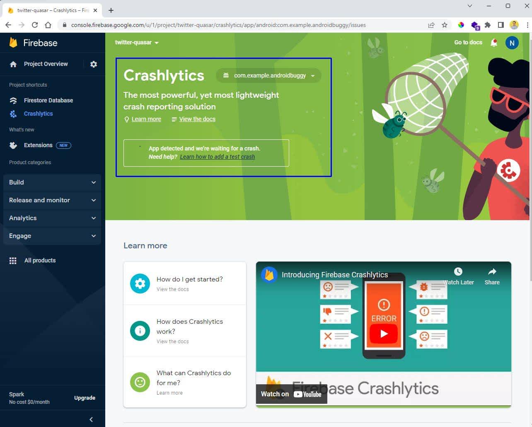Image resolution: width=532 pixels, height=427 pixels.
Task: Bookmark this page with the star icon
Action: click(445, 25)
